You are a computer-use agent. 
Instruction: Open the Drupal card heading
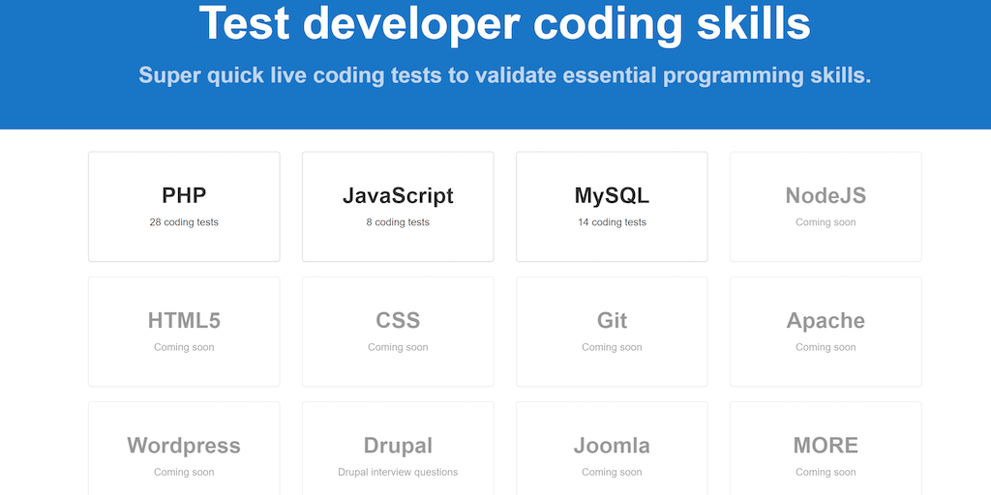398,446
